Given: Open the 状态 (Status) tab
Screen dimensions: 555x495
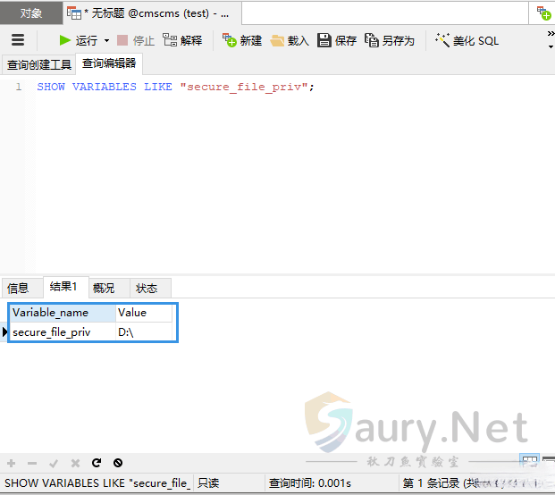Looking at the screenshot, I should point(147,288).
